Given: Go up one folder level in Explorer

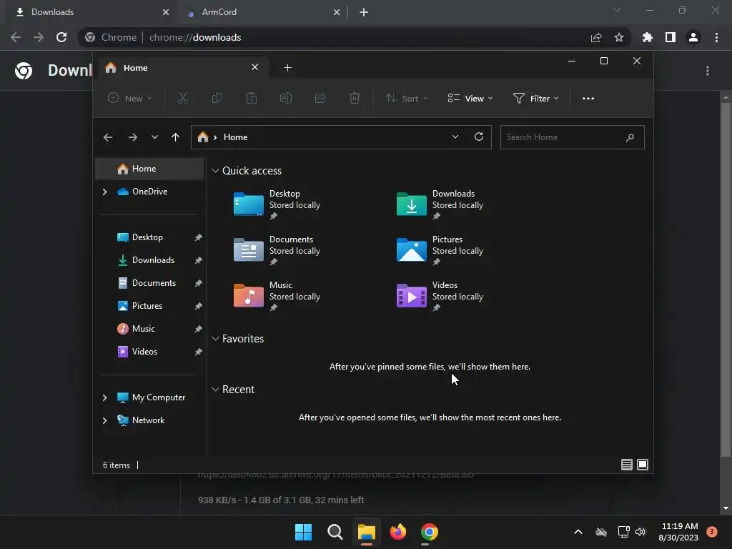Looking at the screenshot, I should tap(176, 137).
